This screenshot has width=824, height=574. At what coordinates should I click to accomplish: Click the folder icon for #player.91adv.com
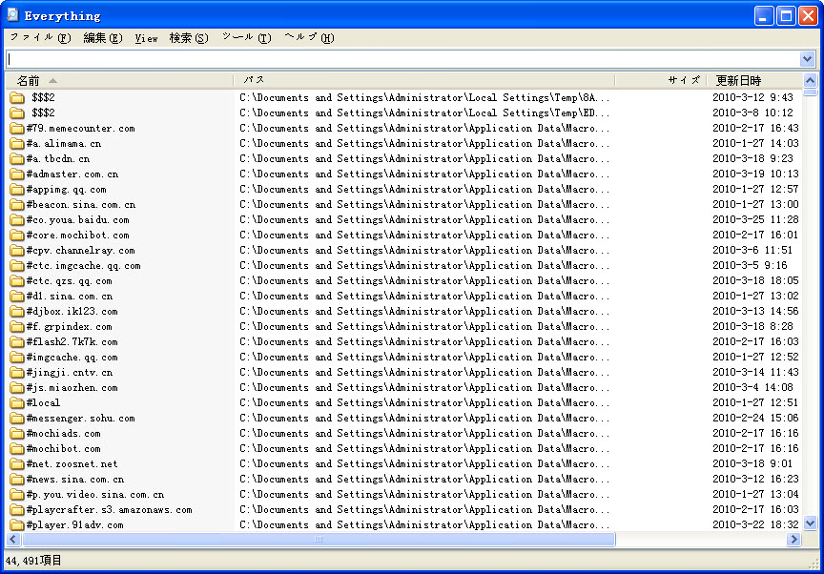17,524
